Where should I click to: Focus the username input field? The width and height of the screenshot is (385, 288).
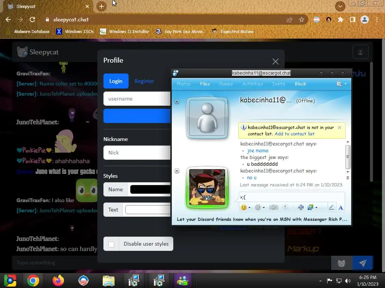(x=137, y=99)
